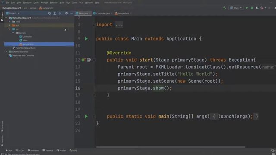276x155 pixels.
Task: Hide the Project tool window
Action: (x=71, y=13)
